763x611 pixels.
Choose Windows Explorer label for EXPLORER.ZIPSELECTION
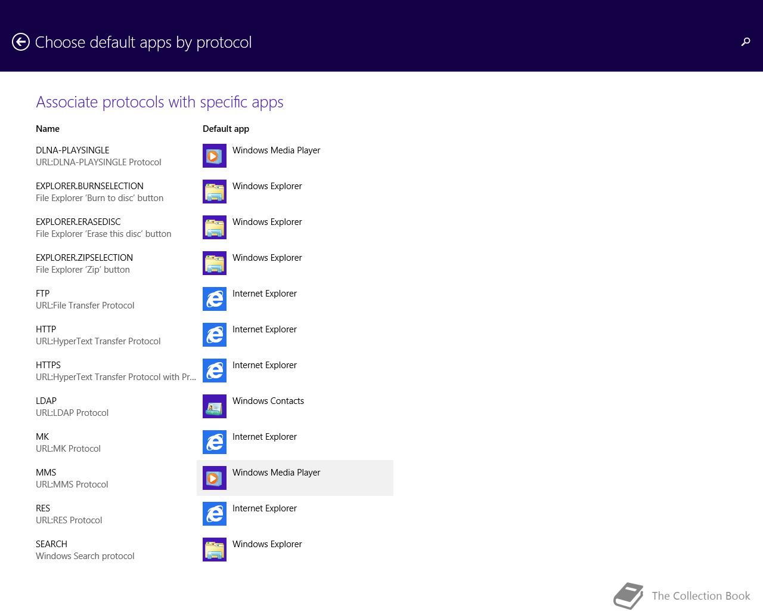[x=267, y=258]
